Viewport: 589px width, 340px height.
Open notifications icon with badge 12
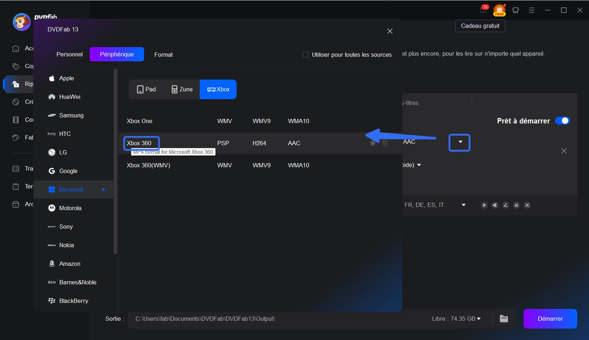pyautogui.click(x=484, y=10)
